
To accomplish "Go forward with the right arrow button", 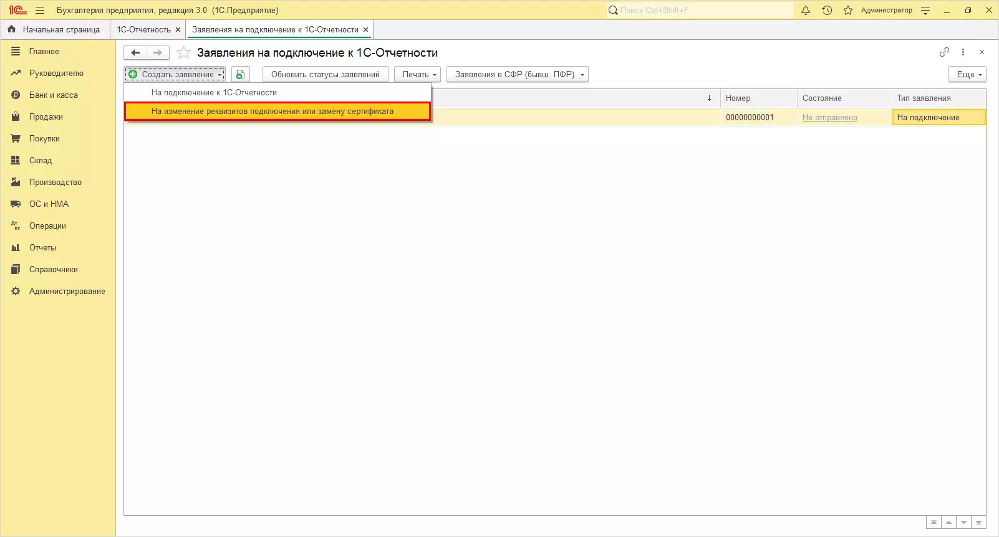I will point(158,53).
